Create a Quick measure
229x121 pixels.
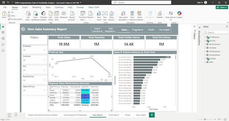coord(139,16)
